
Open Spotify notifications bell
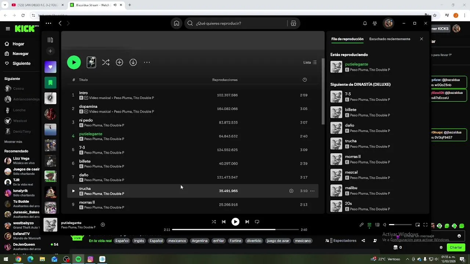365,23
